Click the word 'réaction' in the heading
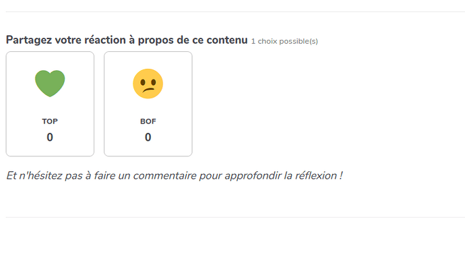The image size is (465, 267). point(105,40)
